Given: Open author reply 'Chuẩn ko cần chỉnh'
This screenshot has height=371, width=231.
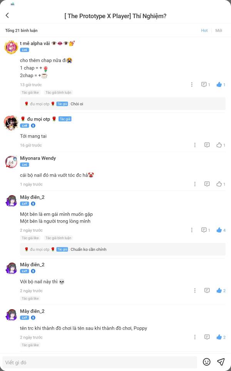Looking at the screenshot, I should [122, 249].
